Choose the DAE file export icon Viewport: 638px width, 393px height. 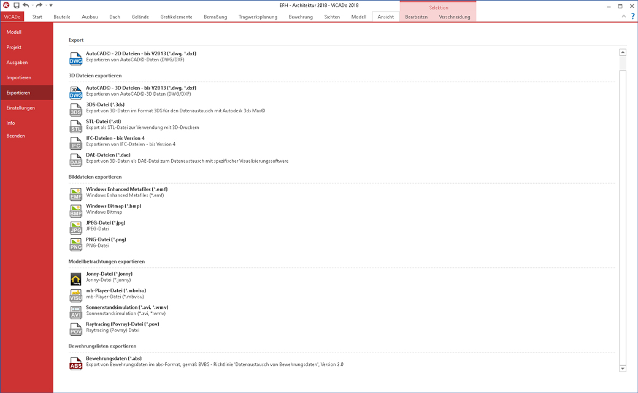point(75,160)
